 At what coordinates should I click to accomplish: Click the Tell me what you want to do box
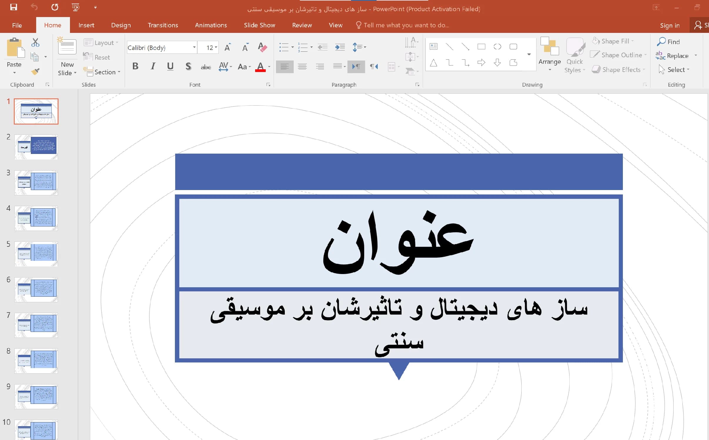[403, 25]
